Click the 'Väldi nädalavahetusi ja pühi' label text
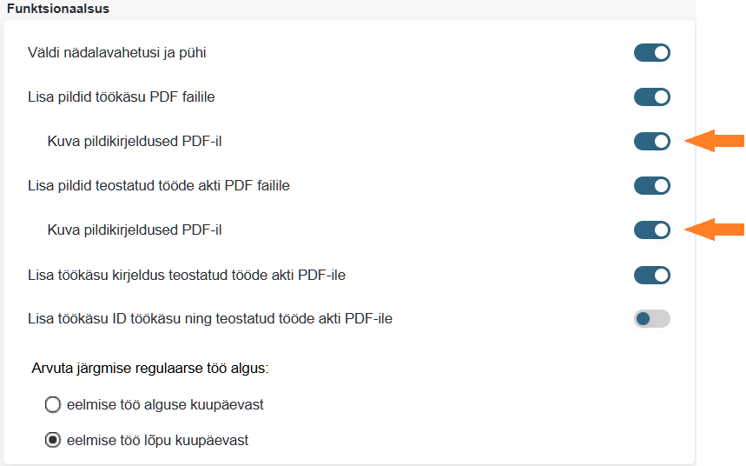746x466 pixels. [117, 53]
